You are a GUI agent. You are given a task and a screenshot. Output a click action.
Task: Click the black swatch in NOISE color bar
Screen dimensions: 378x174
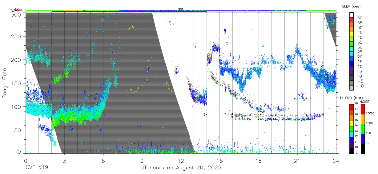click(363, 148)
